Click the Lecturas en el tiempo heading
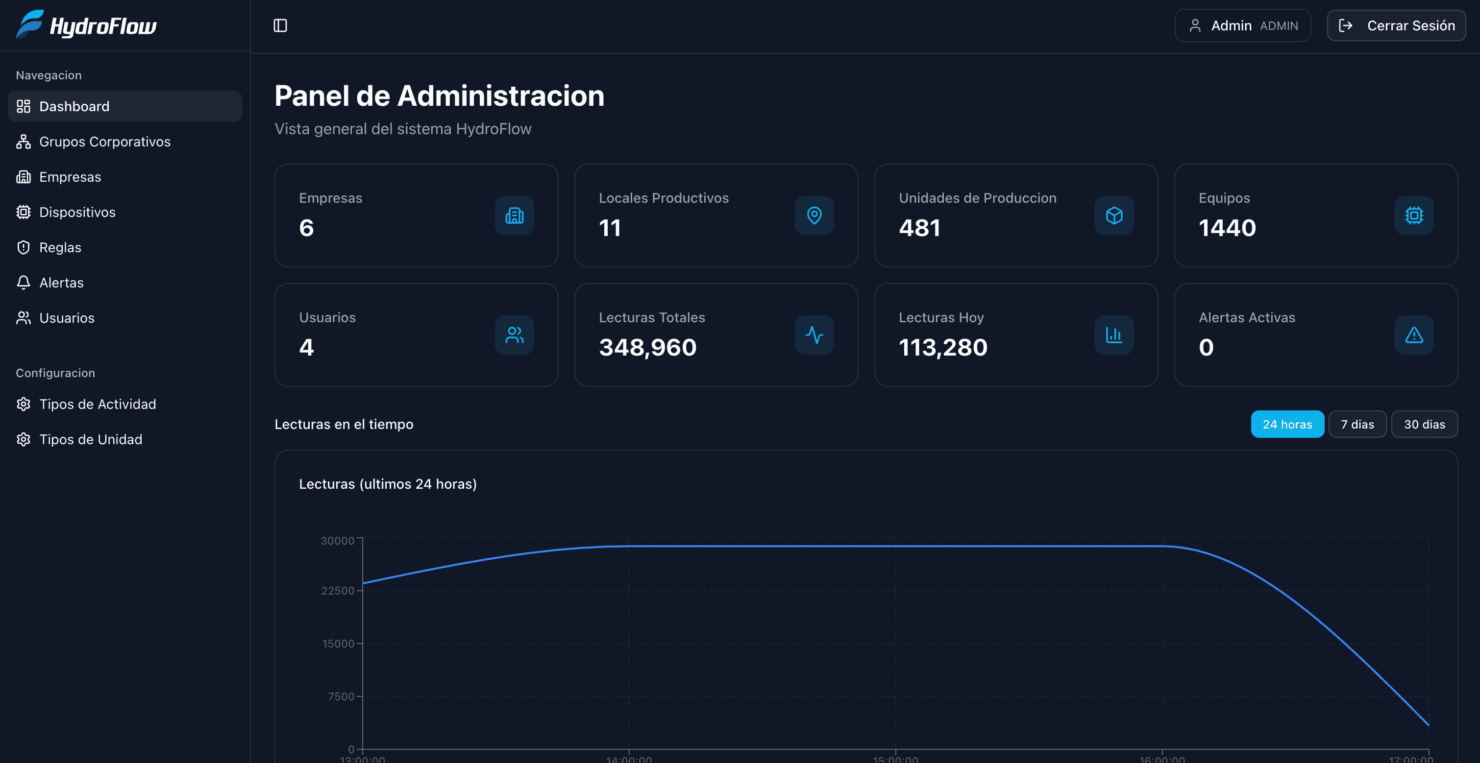Image resolution: width=1480 pixels, height=763 pixels. click(344, 424)
